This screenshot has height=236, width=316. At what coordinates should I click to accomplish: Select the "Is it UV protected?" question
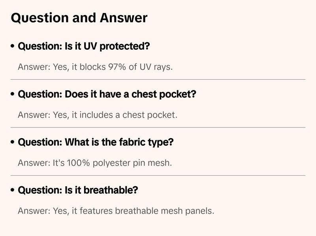[84, 47]
